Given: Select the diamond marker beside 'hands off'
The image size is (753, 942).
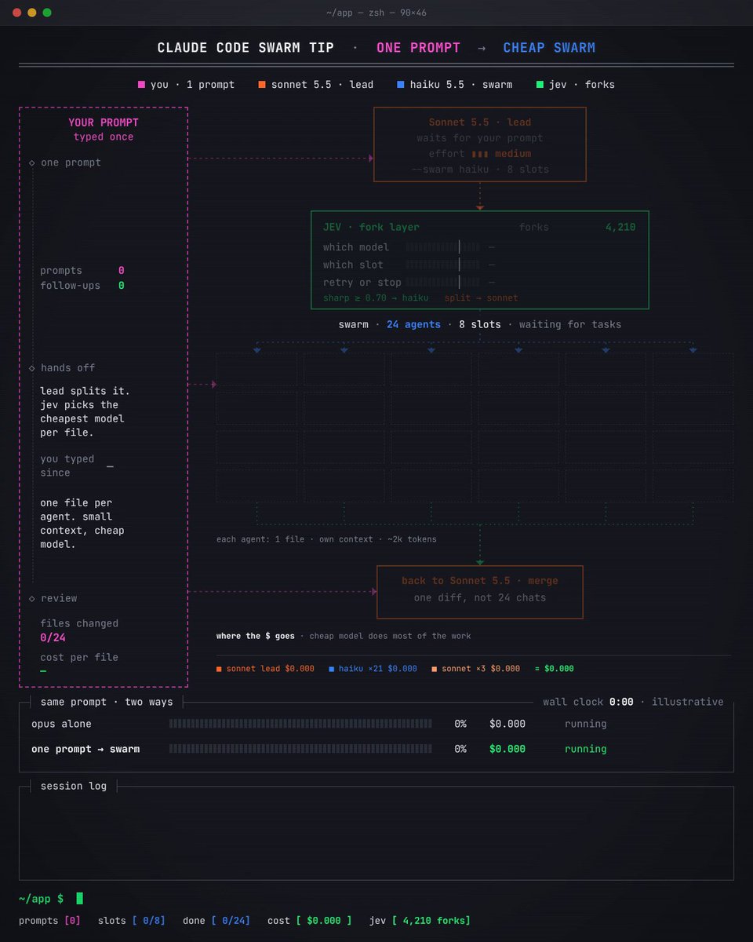Looking at the screenshot, I should [x=32, y=367].
